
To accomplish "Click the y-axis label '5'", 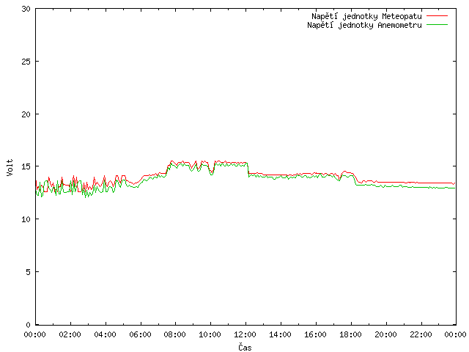I will coord(28,272).
